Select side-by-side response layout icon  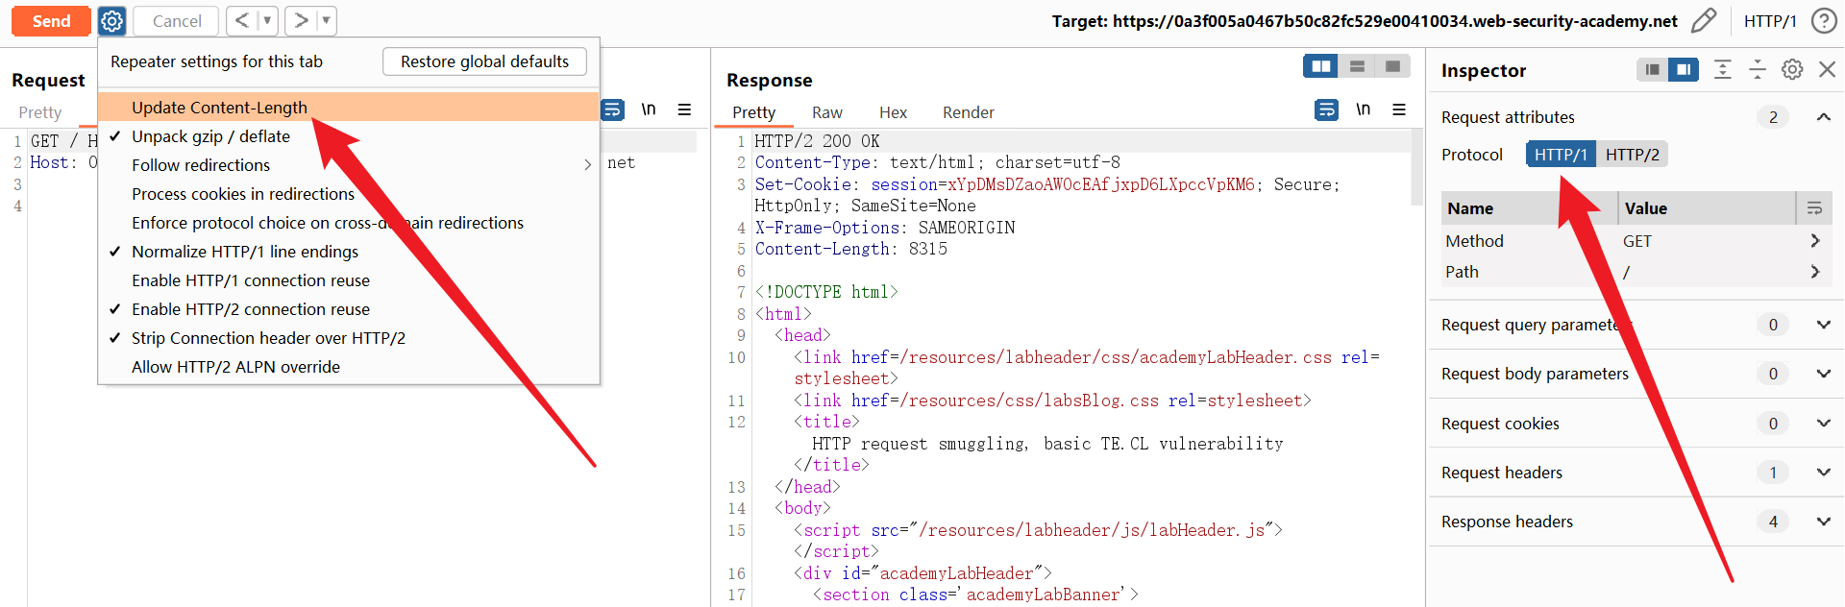point(1321,66)
